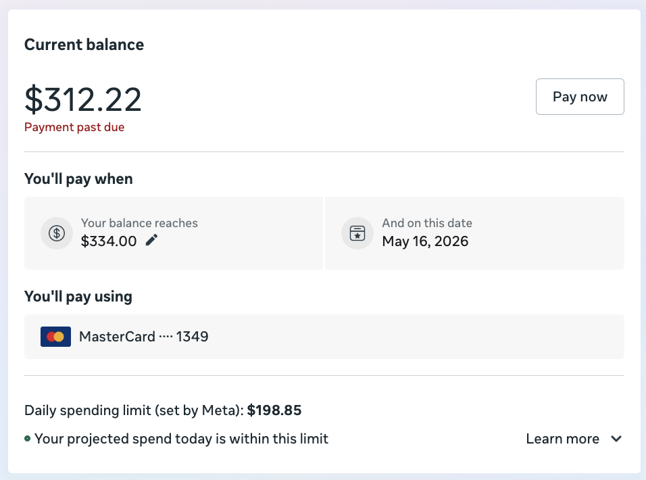
Task: Click the calendar icon beside May 16, 2026
Action: tap(357, 233)
